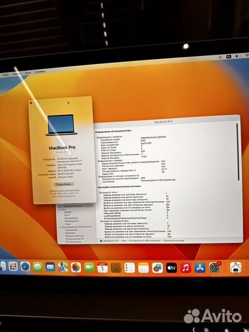
Task: Select Wi-Fi in the sidebar
Action: coord(68,215)
